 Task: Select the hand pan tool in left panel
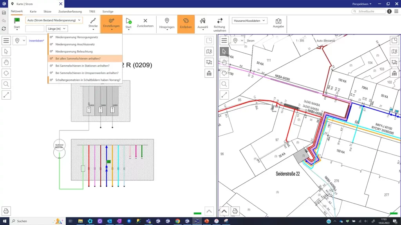[x=6, y=62]
